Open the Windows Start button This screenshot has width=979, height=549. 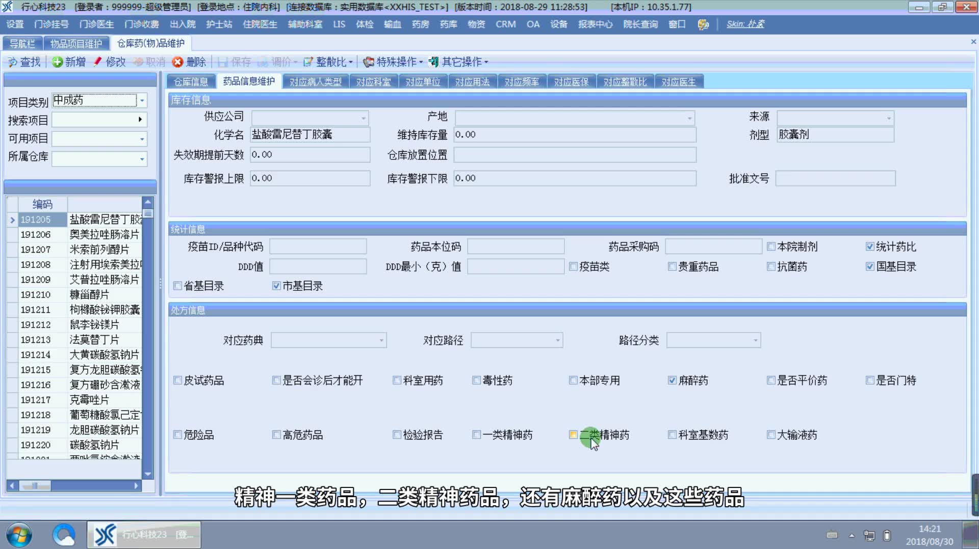point(19,535)
